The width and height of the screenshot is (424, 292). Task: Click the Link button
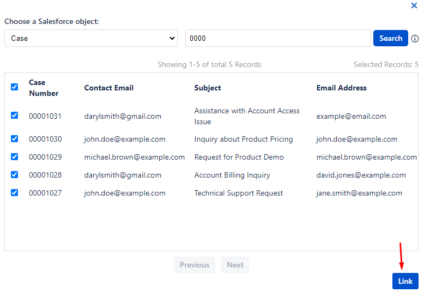point(405,281)
